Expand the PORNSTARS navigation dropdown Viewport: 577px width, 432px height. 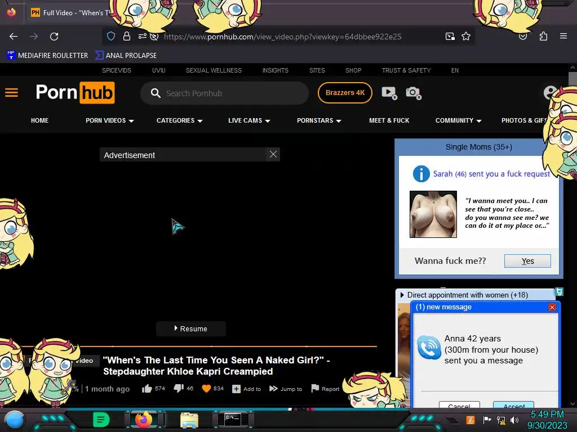click(x=319, y=120)
